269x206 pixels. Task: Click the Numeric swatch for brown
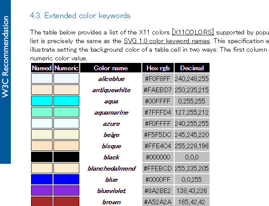point(66,201)
